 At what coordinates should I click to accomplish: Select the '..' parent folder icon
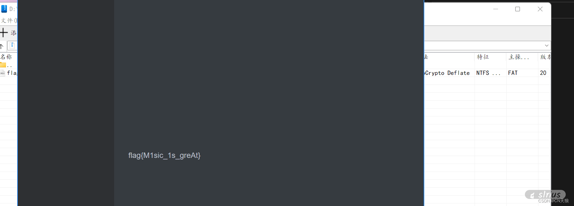[3, 65]
